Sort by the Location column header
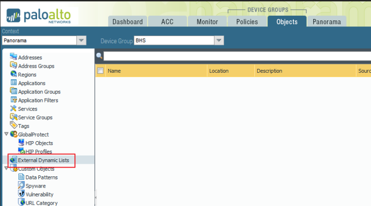371x206 pixels. pos(231,71)
